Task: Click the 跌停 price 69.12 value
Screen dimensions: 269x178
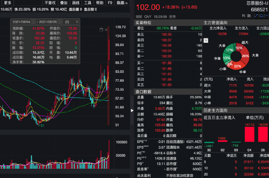Action: [198, 130]
